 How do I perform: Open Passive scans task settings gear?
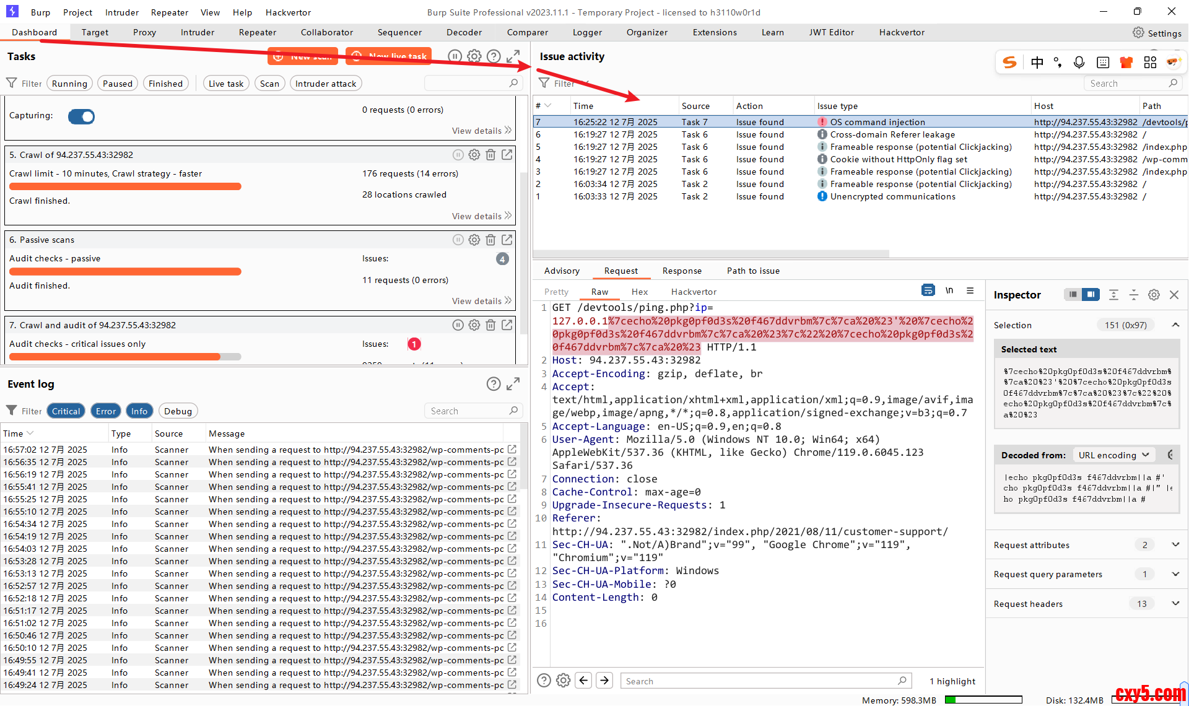tap(474, 240)
